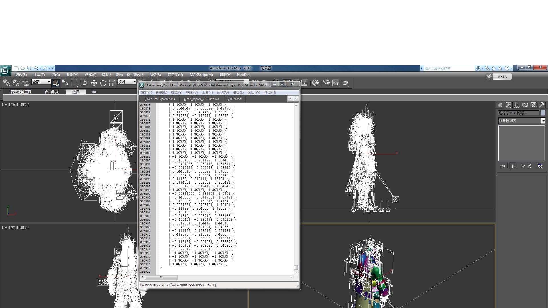Select the Bind to Space Warp tool

click(x=25, y=83)
